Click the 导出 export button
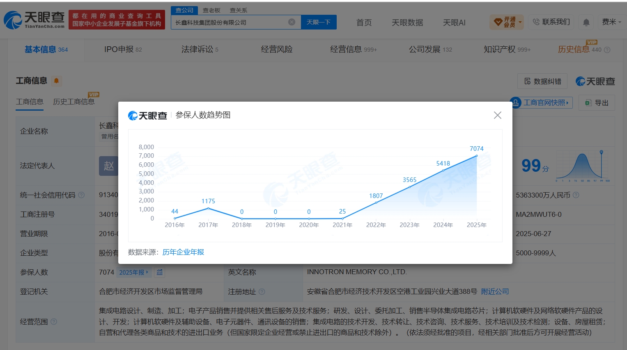627x350 pixels. [597, 103]
